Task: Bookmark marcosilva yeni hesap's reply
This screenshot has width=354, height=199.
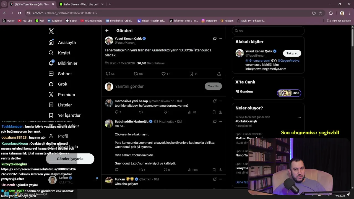Action: [x=214, y=112]
